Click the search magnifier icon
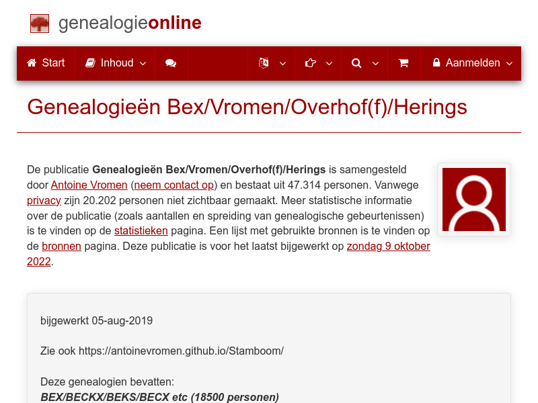 coord(356,62)
